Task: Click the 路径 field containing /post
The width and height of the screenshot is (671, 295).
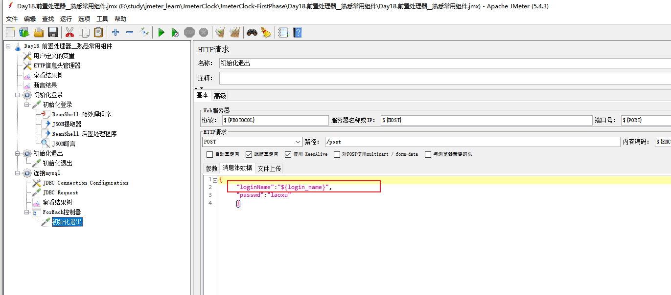Action: tap(472, 142)
